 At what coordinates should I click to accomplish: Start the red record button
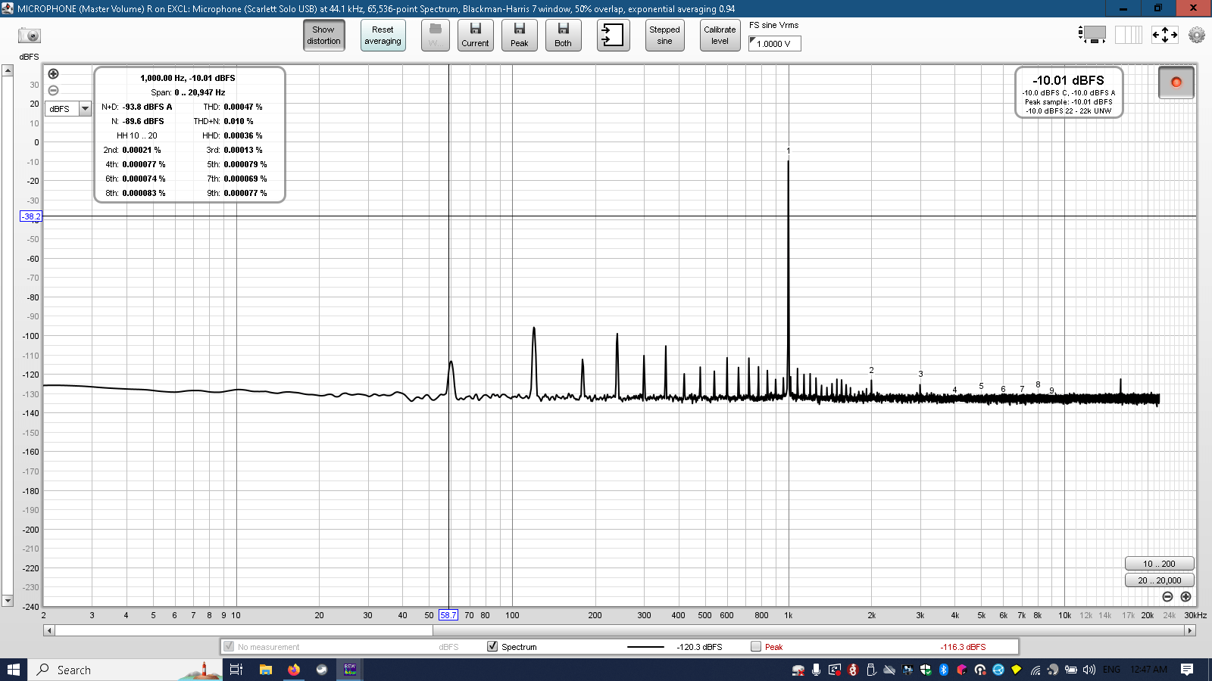(1176, 82)
